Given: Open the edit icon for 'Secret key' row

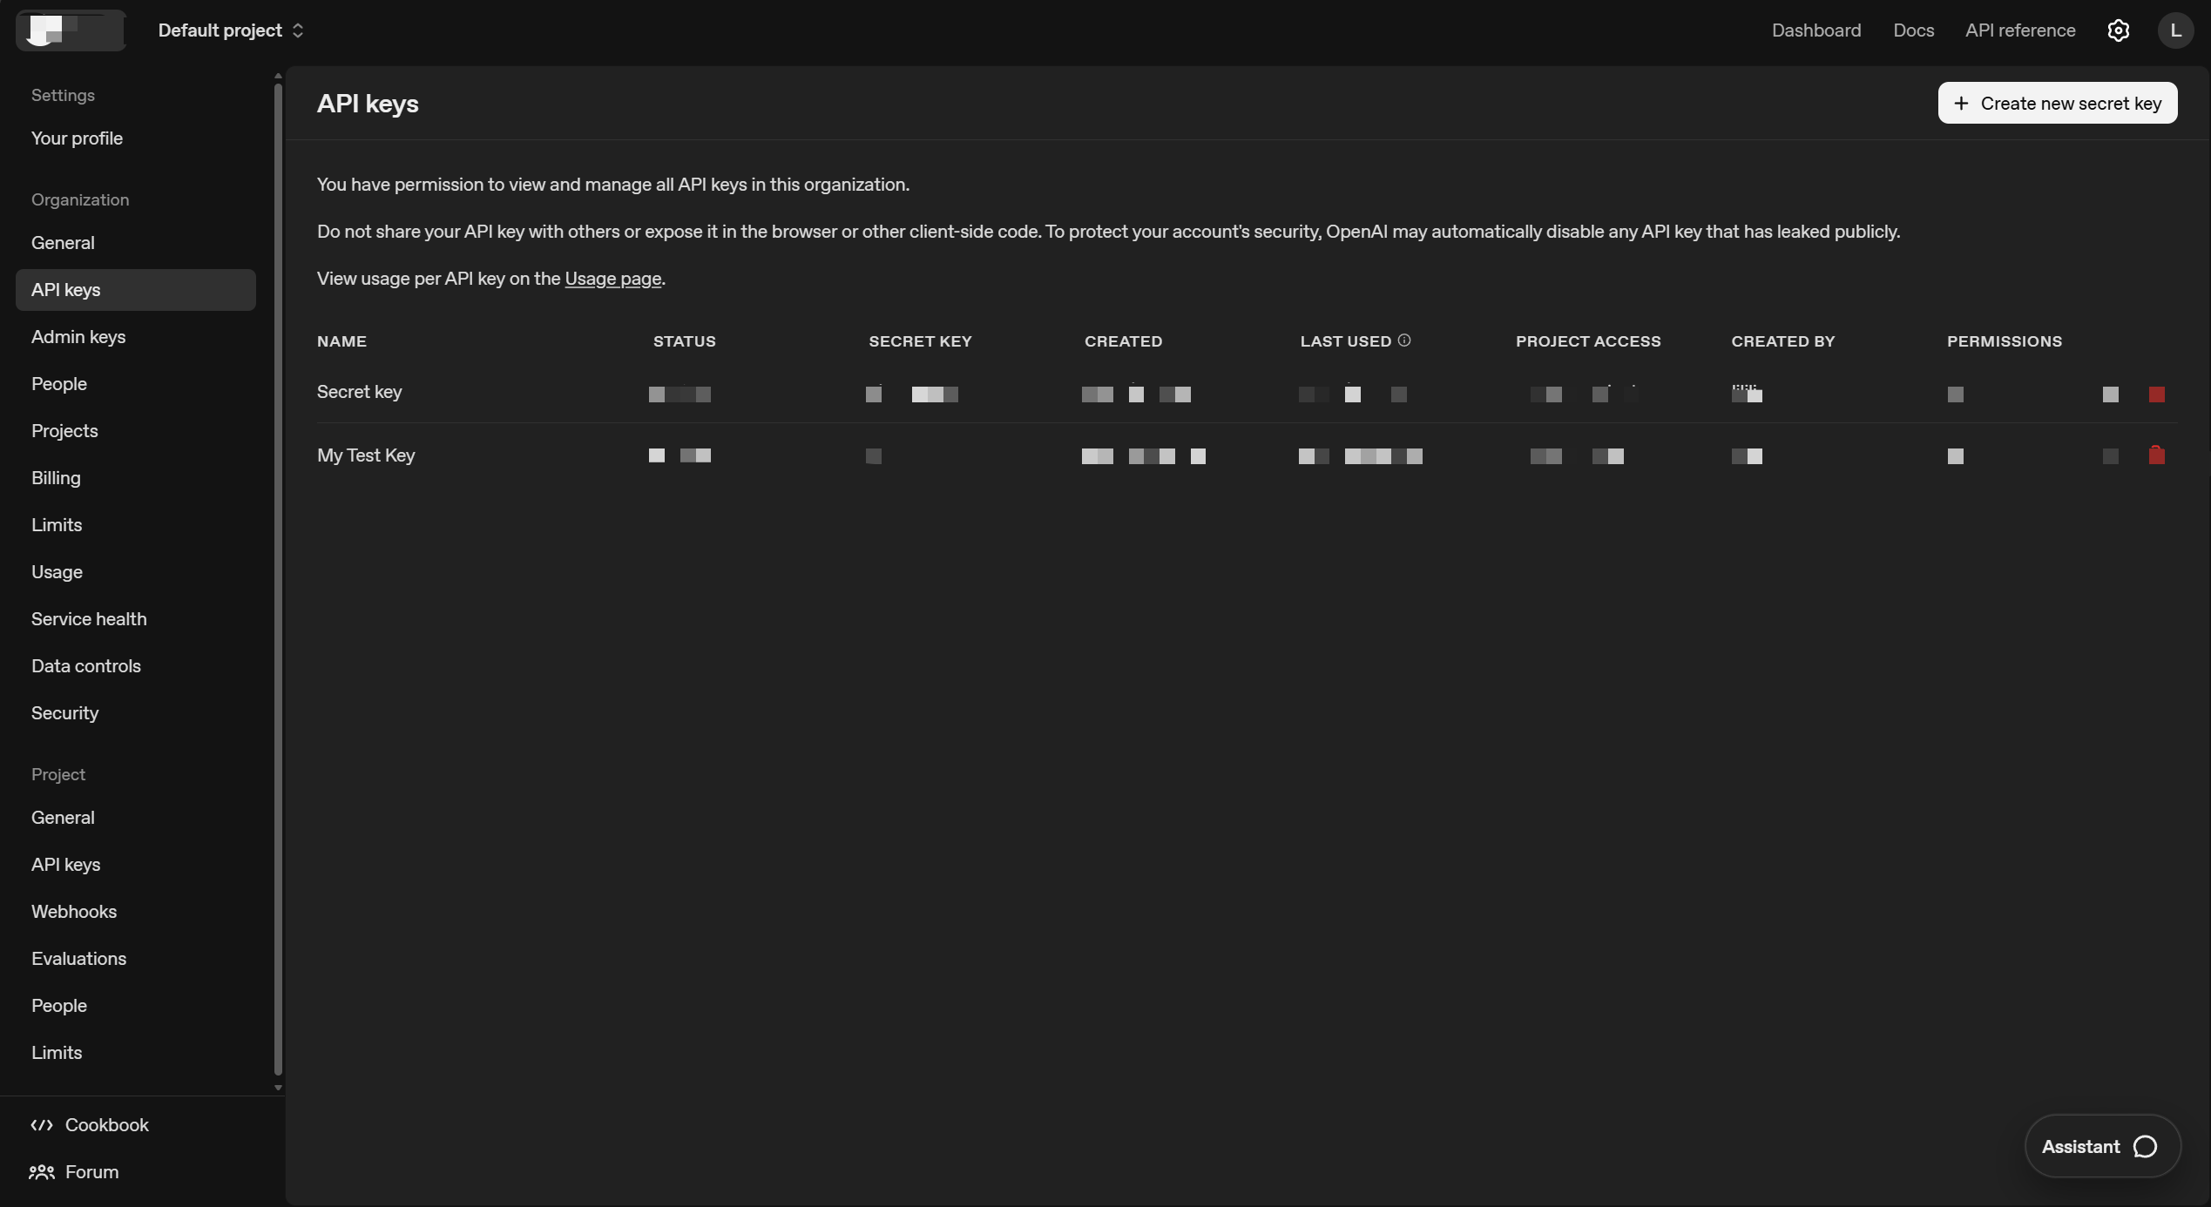Looking at the screenshot, I should coord(2110,394).
